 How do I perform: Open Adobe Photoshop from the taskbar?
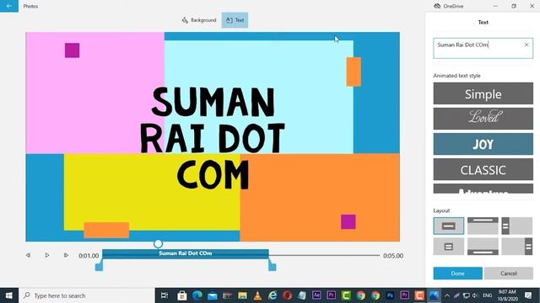click(390, 295)
